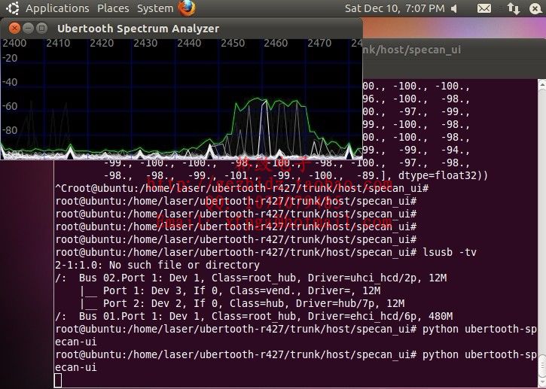Click the green peak trace in the spectrum

point(259,99)
